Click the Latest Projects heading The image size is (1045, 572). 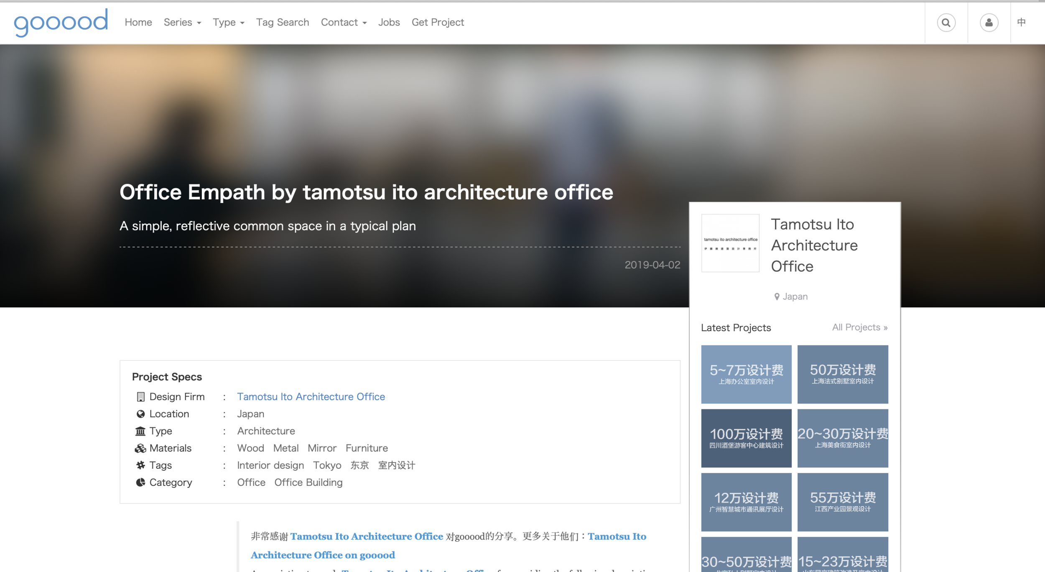coord(736,327)
